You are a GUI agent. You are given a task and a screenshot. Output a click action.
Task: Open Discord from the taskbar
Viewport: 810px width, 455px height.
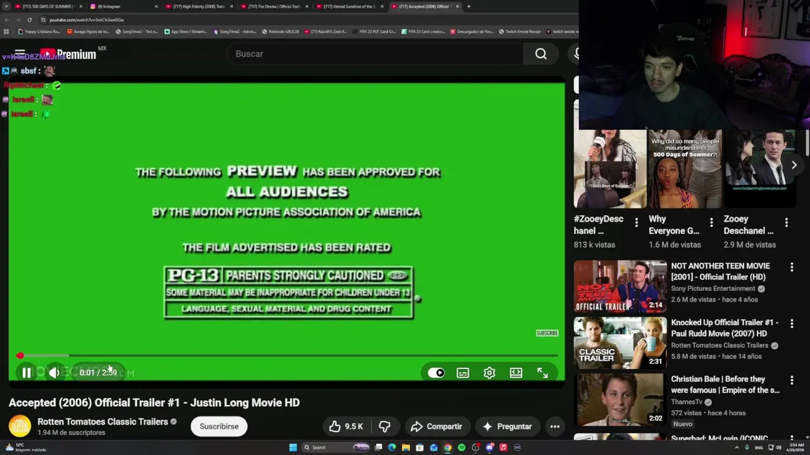pyautogui.click(x=489, y=447)
